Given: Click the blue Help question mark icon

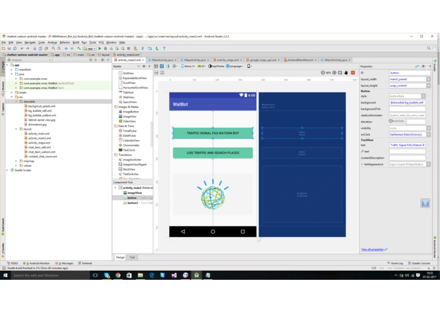Looking at the screenshot, I should (164, 49).
